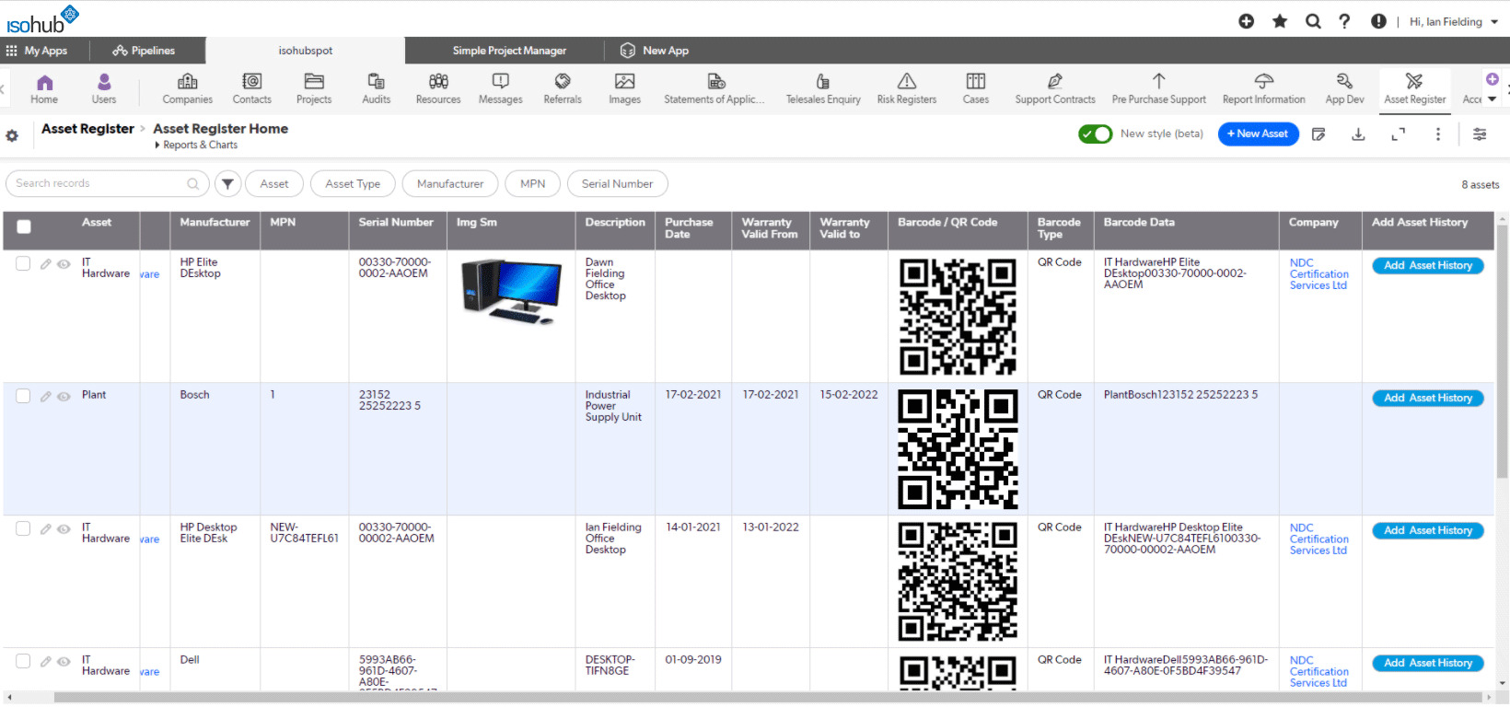Toggle the New style (beta) switch
The image size is (1510, 707).
tap(1096, 134)
